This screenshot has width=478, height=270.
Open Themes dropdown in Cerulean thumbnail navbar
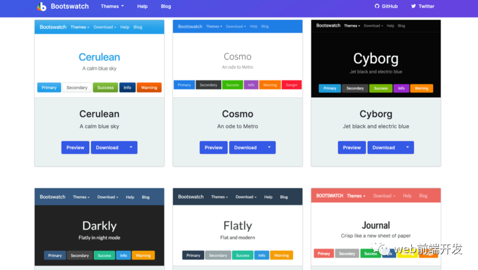tap(80, 27)
